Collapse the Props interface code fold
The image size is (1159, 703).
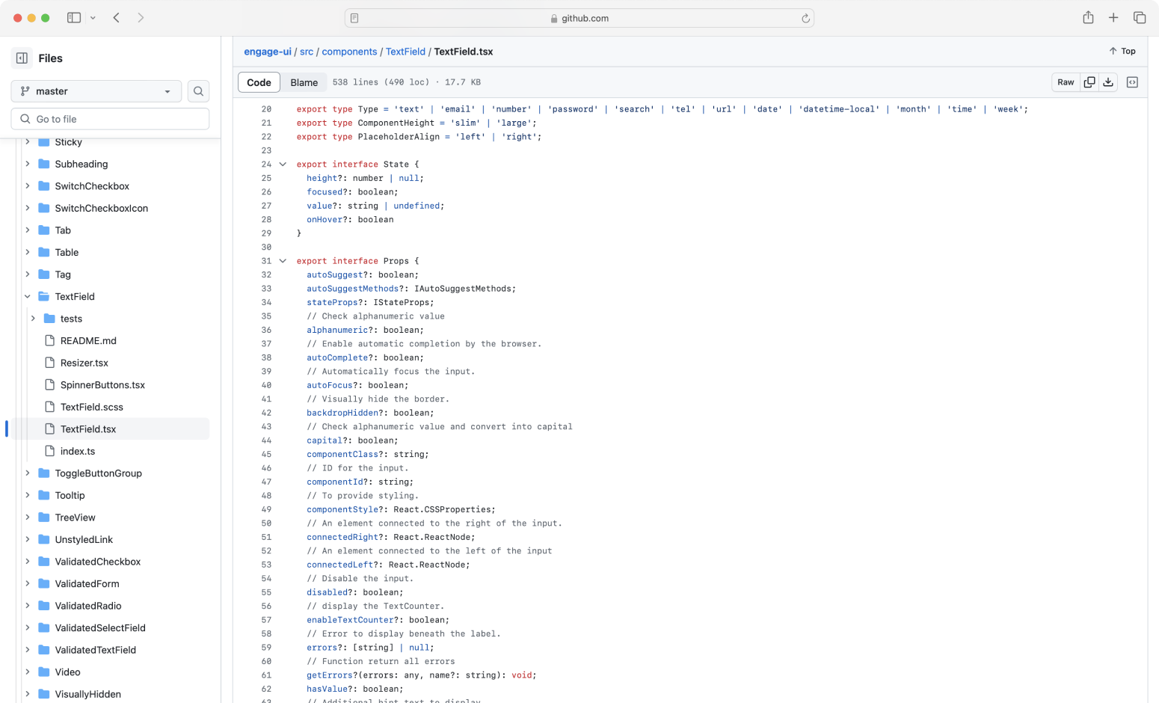tap(283, 261)
